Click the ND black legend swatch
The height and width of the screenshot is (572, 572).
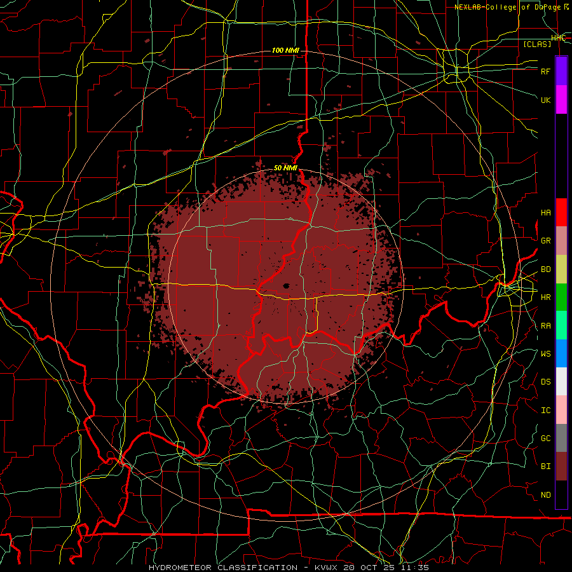(561, 494)
